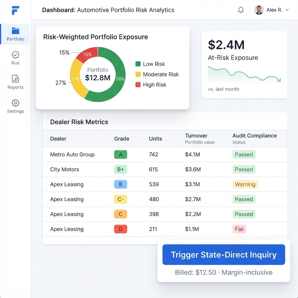Click the red 15% donut segment
The height and width of the screenshot is (298, 298).
click(88, 54)
